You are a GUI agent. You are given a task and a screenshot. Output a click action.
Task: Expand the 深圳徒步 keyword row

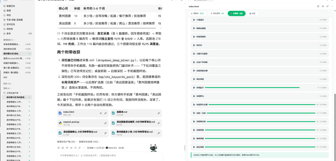coord(260,87)
